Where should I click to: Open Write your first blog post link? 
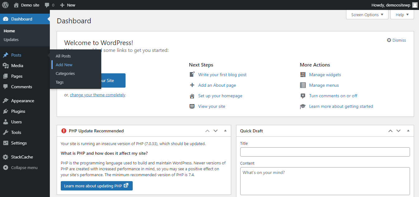222,75
